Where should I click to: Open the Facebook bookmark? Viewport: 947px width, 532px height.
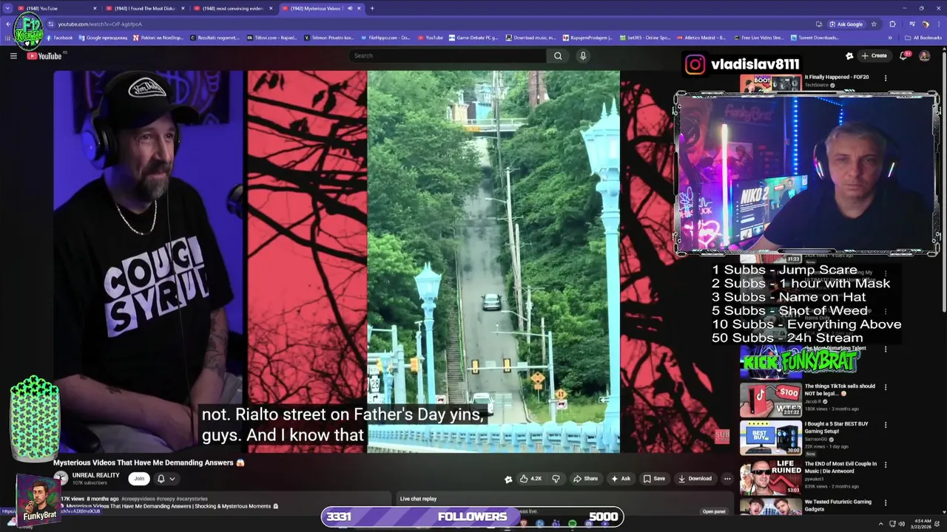click(x=58, y=38)
